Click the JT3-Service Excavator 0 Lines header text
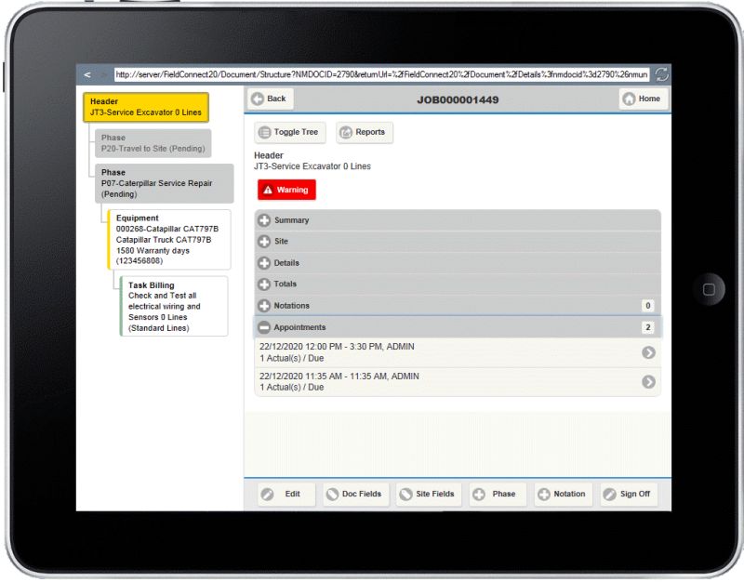744x582 pixels. (x=312, y=166)
